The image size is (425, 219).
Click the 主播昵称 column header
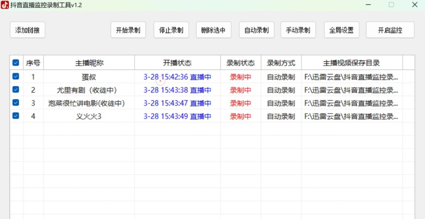click(x=89, y=63)
